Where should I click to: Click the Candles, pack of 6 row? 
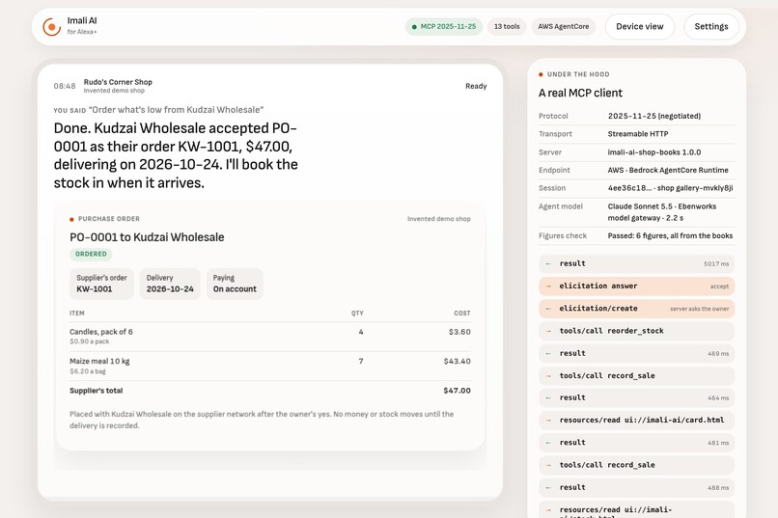click(270, 337)
